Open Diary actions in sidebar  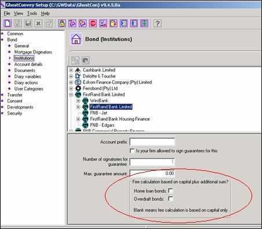coord(26,83)
